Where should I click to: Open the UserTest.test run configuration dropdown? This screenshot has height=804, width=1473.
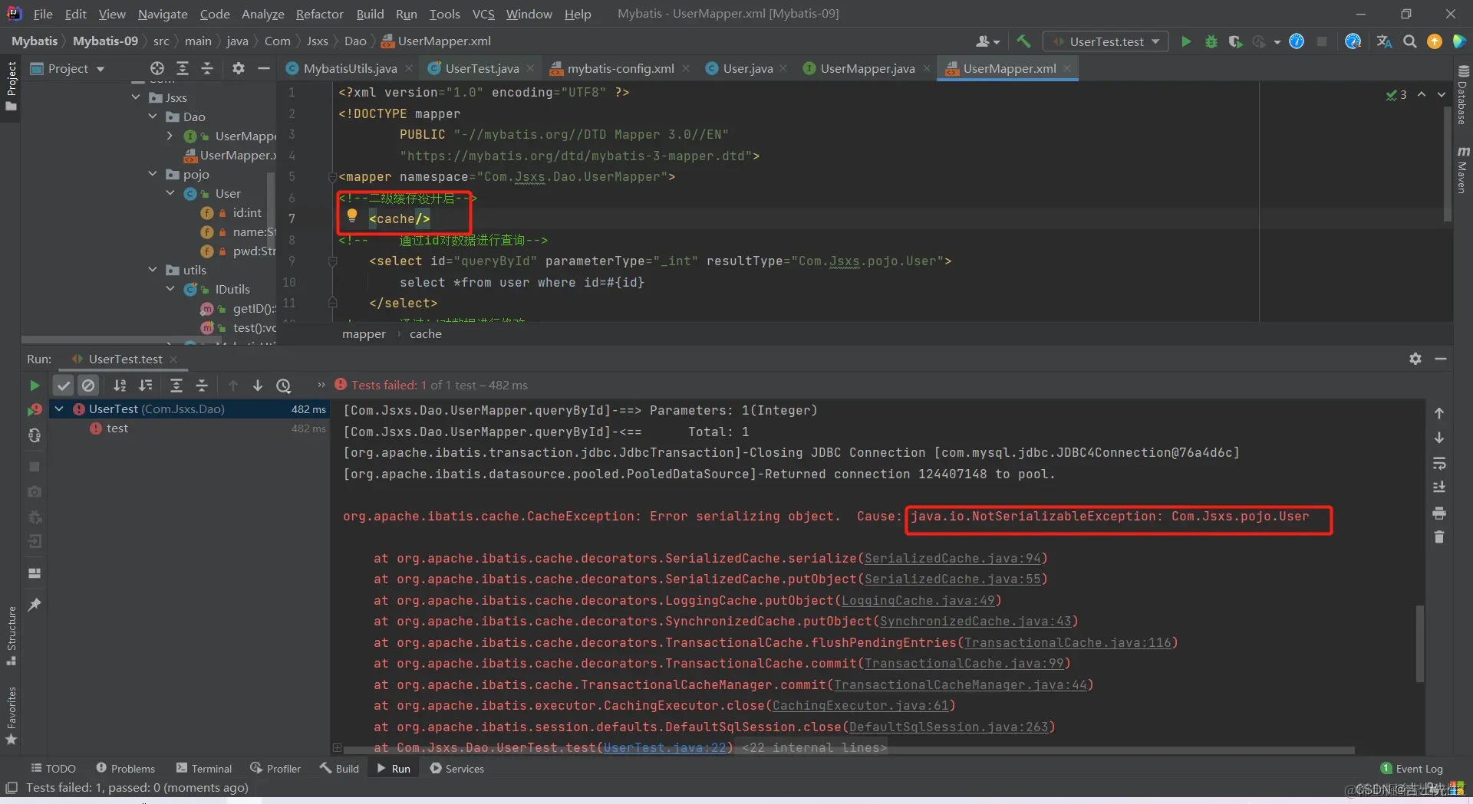(x=1106, y=41)
